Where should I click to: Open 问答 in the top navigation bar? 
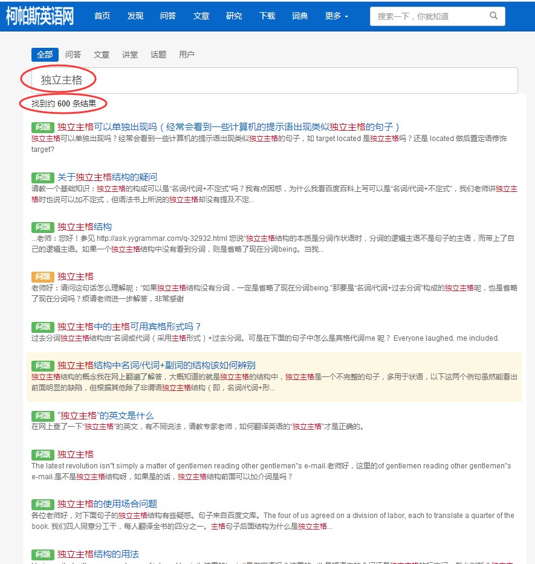[x=168, y=16]
